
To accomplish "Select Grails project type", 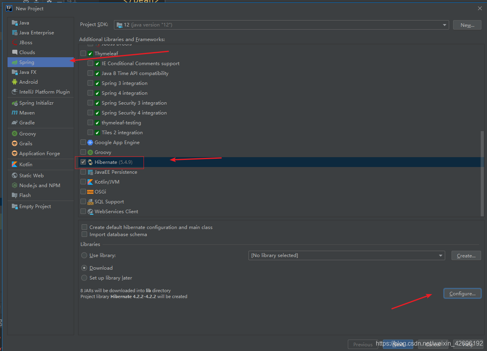I will point(41,144).
